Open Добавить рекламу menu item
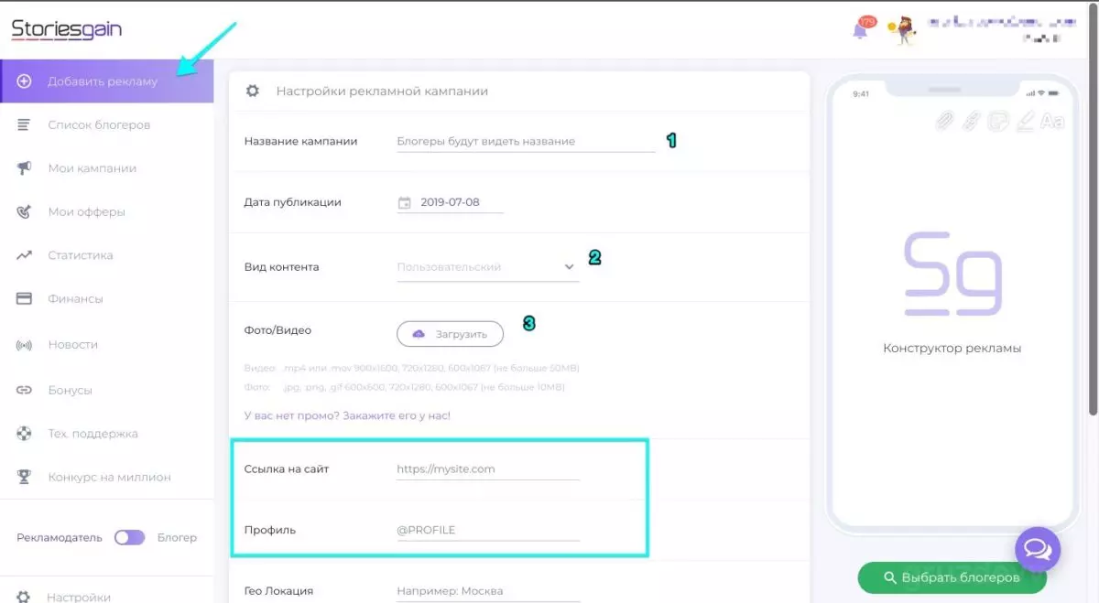1099x603 pixels. coord(107,81)
